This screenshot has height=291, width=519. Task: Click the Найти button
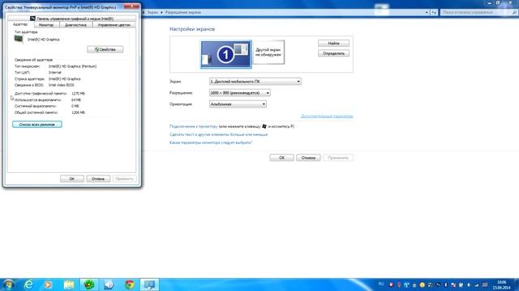[x=333, y=43]
